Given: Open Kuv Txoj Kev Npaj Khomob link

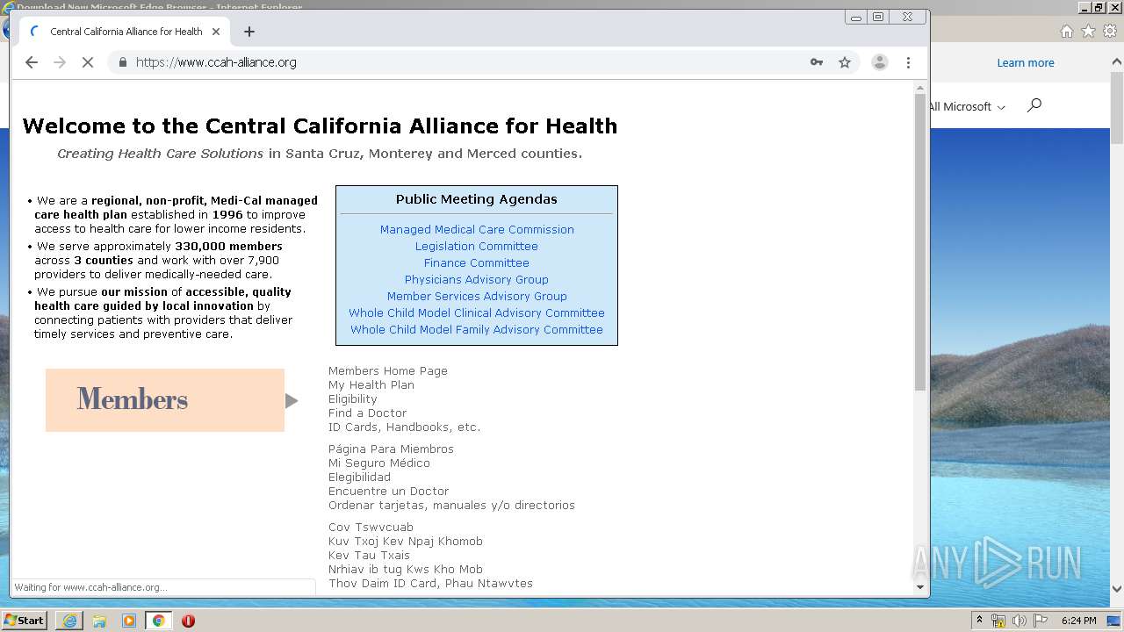Looking at the screenshot, I should (406, 542).
